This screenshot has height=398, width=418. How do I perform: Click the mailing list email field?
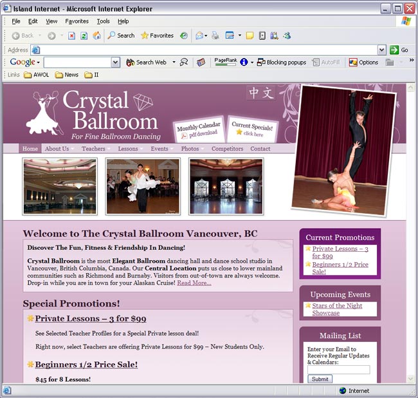pyautogui.click(x=338, y=370)
